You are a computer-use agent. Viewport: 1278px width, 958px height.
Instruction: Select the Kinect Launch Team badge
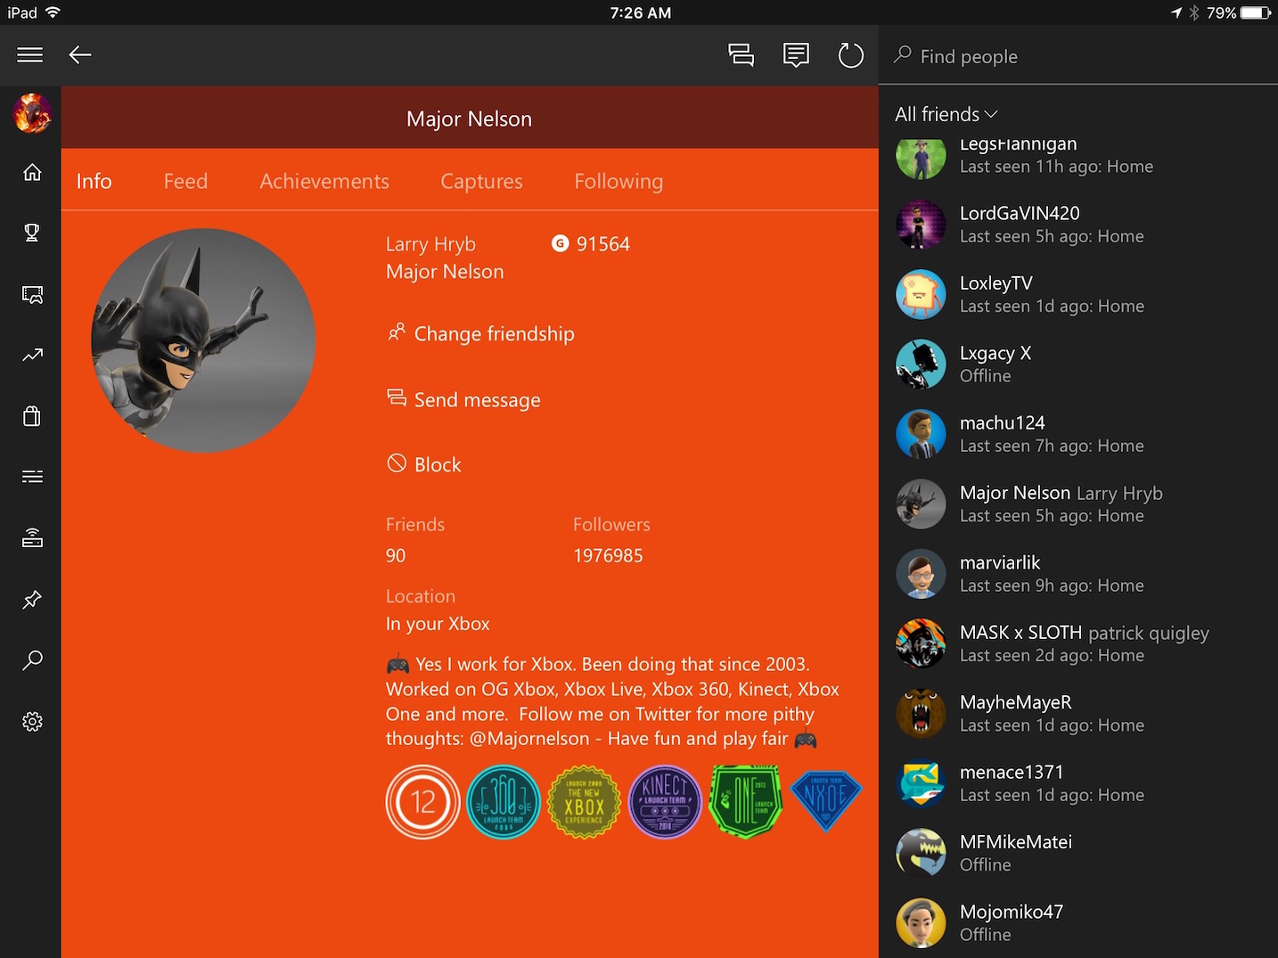coord(665,802)
